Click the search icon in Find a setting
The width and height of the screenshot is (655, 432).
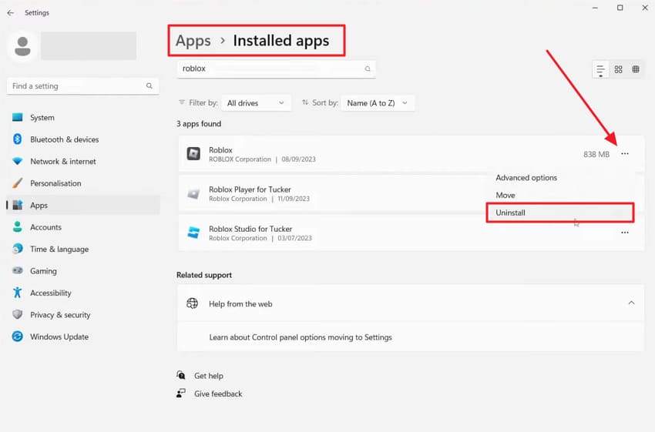coord(149,86)
